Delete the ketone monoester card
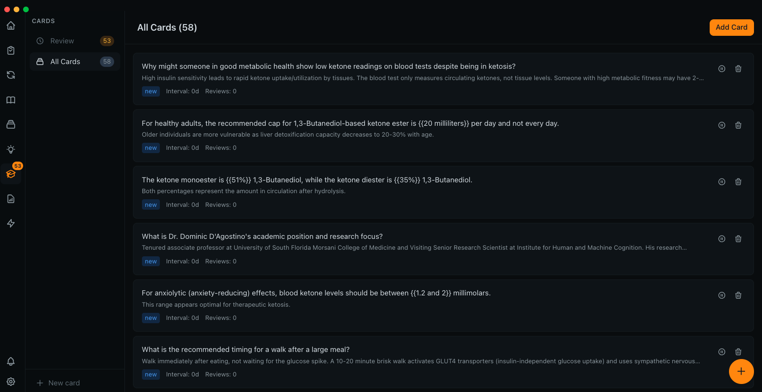This screenshot has width=762, height=392. pyautogui.click(x=738, y=182)
